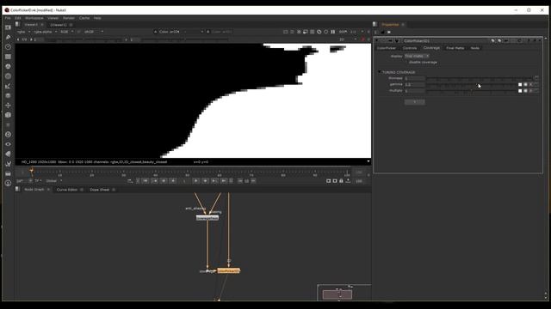Open the viewer RGB display dropdown
The image size is (551, 309).
(67, 32)
